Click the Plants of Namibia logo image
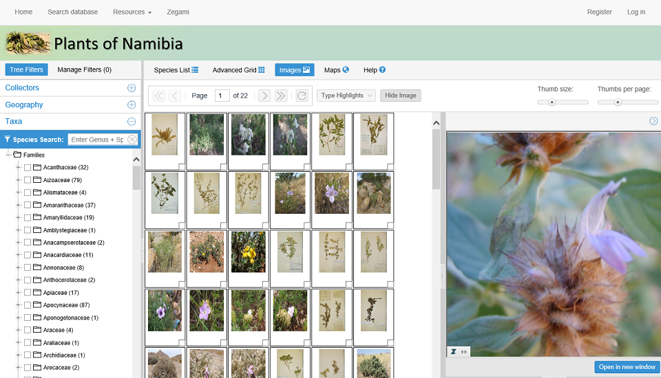Screen dimensions: 661x378 28,43
